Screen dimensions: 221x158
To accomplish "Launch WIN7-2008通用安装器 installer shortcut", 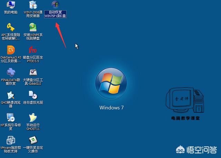I will point(33,6).
